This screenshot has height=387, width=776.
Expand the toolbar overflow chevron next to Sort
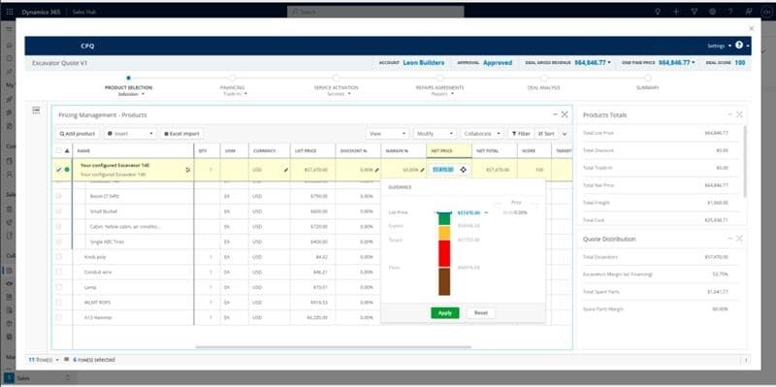(565, 134)
